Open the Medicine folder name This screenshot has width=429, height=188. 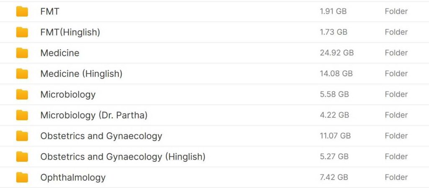click(59, 53)
